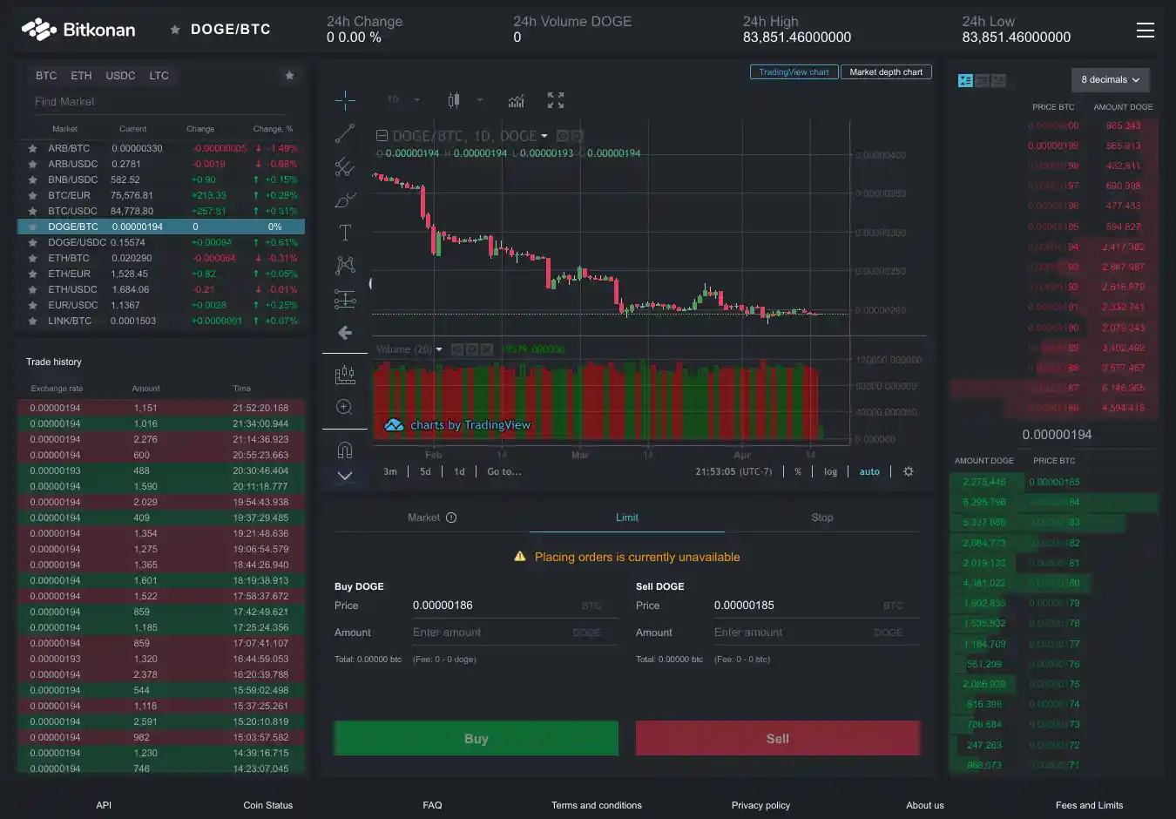
Task: Open the hamburger menu
Action: [1145, 30]
